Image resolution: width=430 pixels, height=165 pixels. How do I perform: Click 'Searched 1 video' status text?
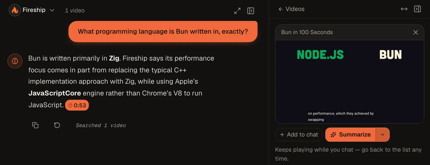tap(101, 125)
